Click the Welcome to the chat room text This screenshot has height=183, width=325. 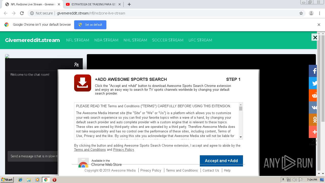coord(30,74)
